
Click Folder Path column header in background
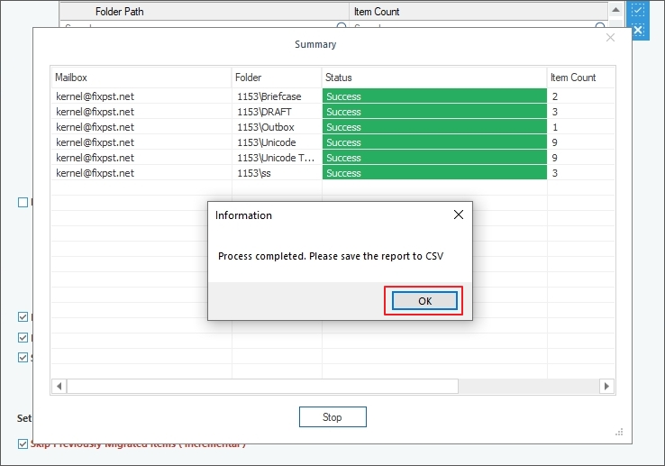[x=204, y=12]
